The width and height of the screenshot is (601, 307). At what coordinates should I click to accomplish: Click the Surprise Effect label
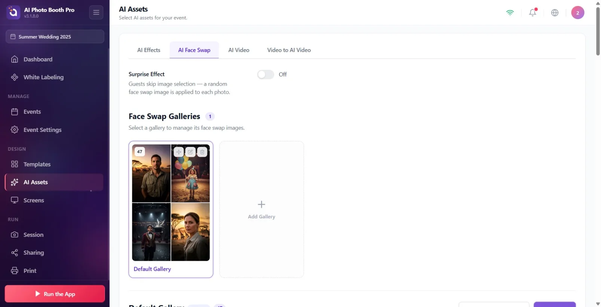click(x=146, y=74)
